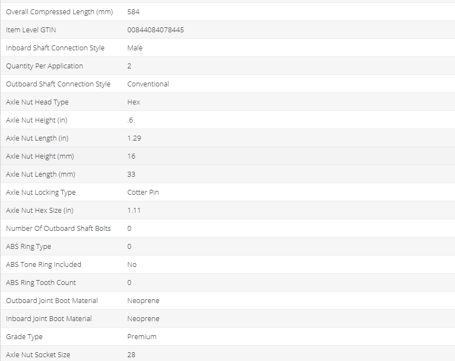455x361 pixels.
Task: Click the Number Of Outboard Shaft Bolts label
Action: coord(58,229)
